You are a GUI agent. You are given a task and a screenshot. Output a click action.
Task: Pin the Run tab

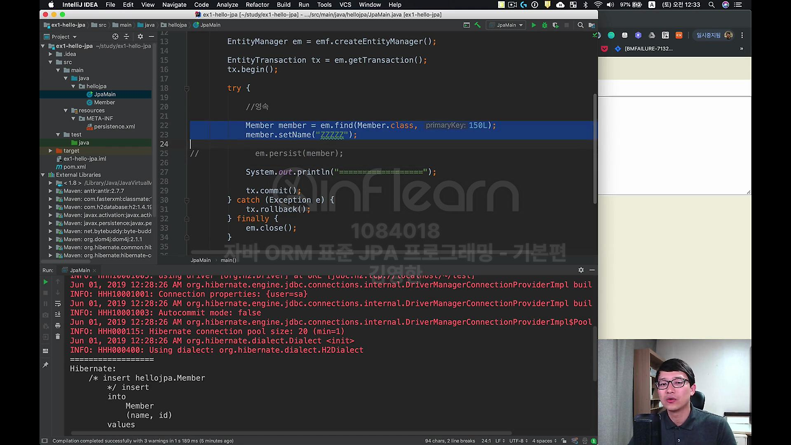(45, 365)
